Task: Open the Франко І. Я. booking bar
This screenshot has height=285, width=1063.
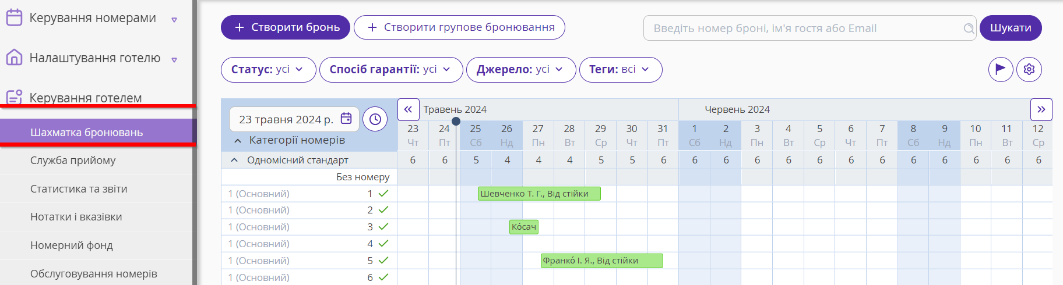Action: (601, 261)
